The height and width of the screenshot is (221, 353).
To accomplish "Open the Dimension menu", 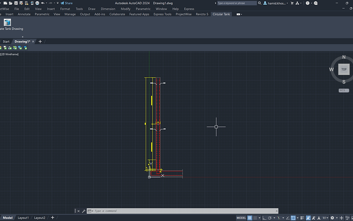I will [108, 9].
